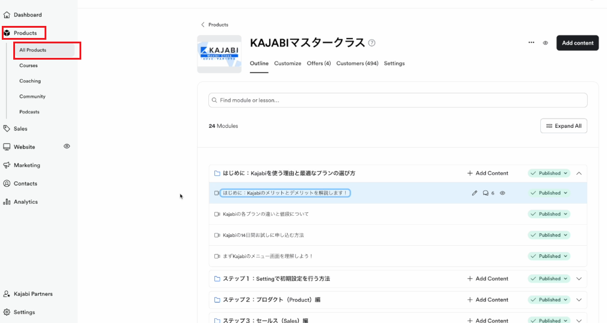Click video icon of Kajabiの14日間 lesson
Viewport: 607px width, 323px height.
[217, 235]
